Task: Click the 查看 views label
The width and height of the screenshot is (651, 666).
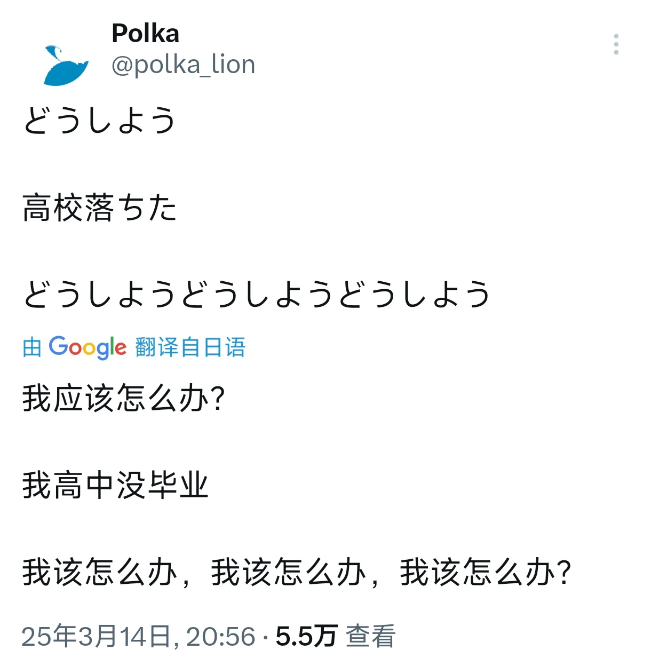Action: (x=370, y=637)
